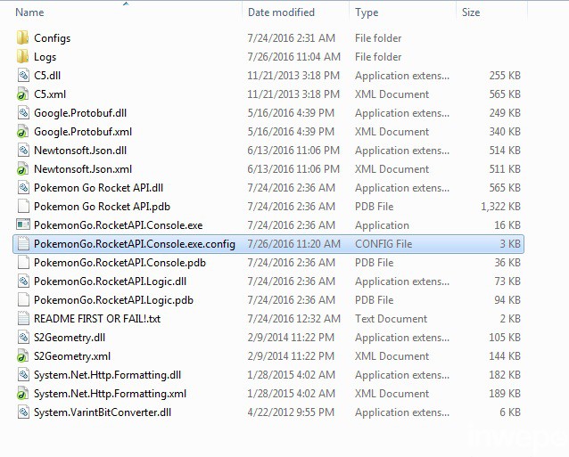
Task: Select the S2Geometry.dll file name
Action: coord(70,338)
